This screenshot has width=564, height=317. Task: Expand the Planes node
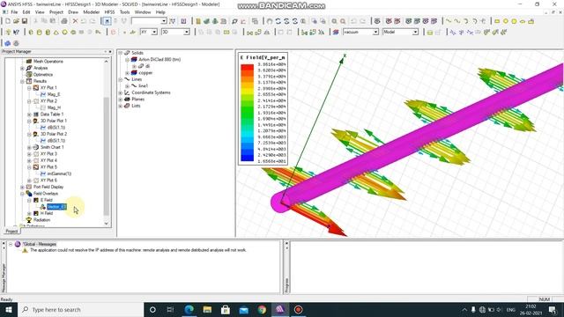[121, 100]
